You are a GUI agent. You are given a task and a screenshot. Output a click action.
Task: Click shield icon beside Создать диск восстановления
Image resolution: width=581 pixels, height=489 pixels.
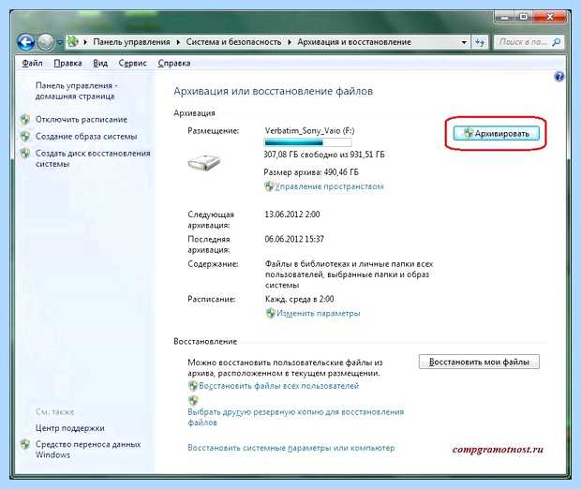(24, 154)
